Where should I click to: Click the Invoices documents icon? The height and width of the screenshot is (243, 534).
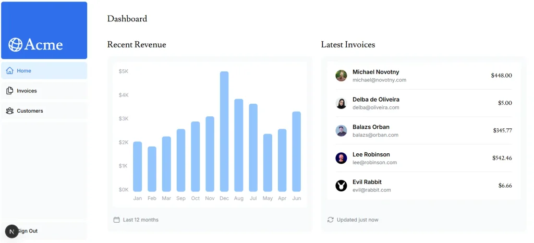(x=10, y=91)
